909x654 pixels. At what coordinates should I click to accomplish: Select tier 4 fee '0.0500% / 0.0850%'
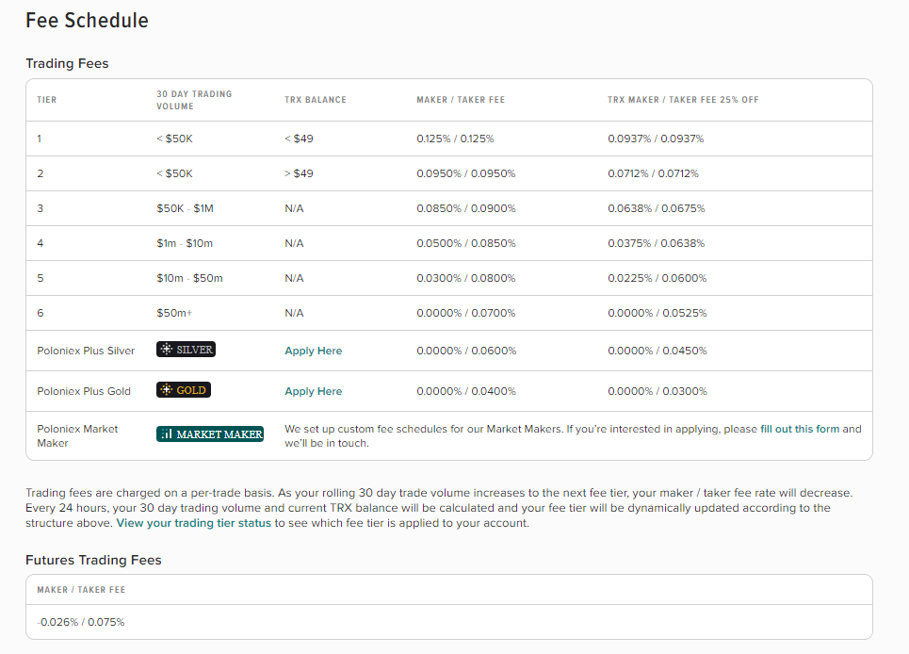click(465, 243)
